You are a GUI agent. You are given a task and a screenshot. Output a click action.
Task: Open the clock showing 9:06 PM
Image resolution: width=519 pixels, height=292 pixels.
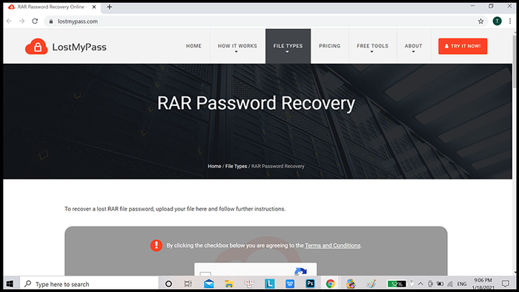(483, 284)
